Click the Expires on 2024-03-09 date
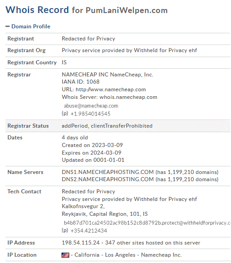 click(92, 153)
